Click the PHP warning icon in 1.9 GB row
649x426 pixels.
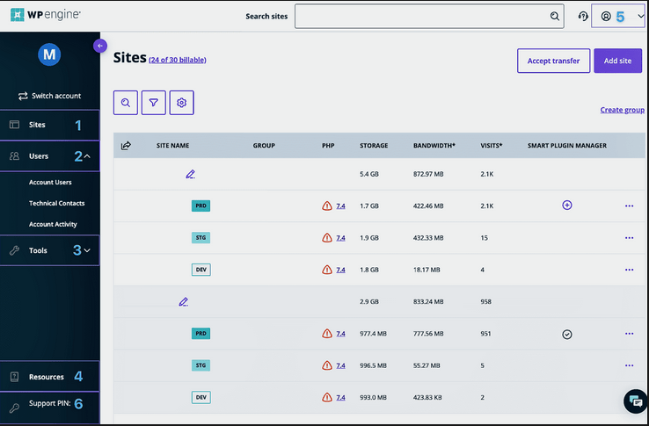pyautogui.click(x=327, y=238)
